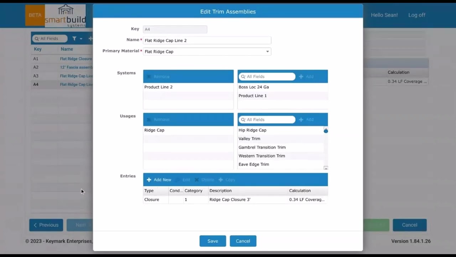456x257 pixels.
Task: Select Boss Loc 24 Ga system
Action: pos(283,87)
